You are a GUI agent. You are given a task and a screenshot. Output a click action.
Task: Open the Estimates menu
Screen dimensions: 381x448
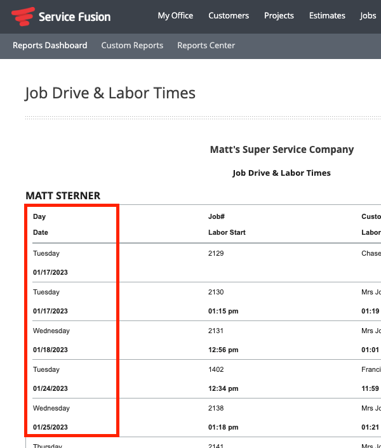click(x=327, y=15)
